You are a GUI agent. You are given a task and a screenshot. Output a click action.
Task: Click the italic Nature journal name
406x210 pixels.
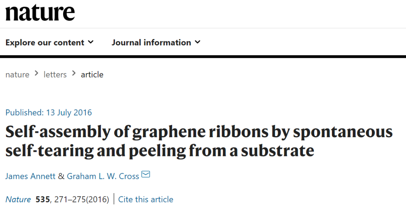pyautogui.click(x=18, y=199)
